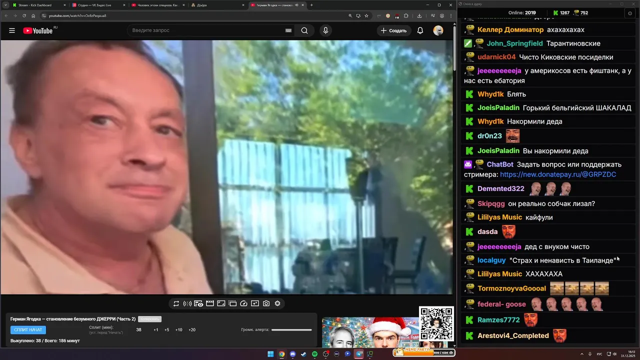The width and height of the screenshot is (640, 360).
Task: Open the YouTube account avatar menu
Action: point(438,30)
